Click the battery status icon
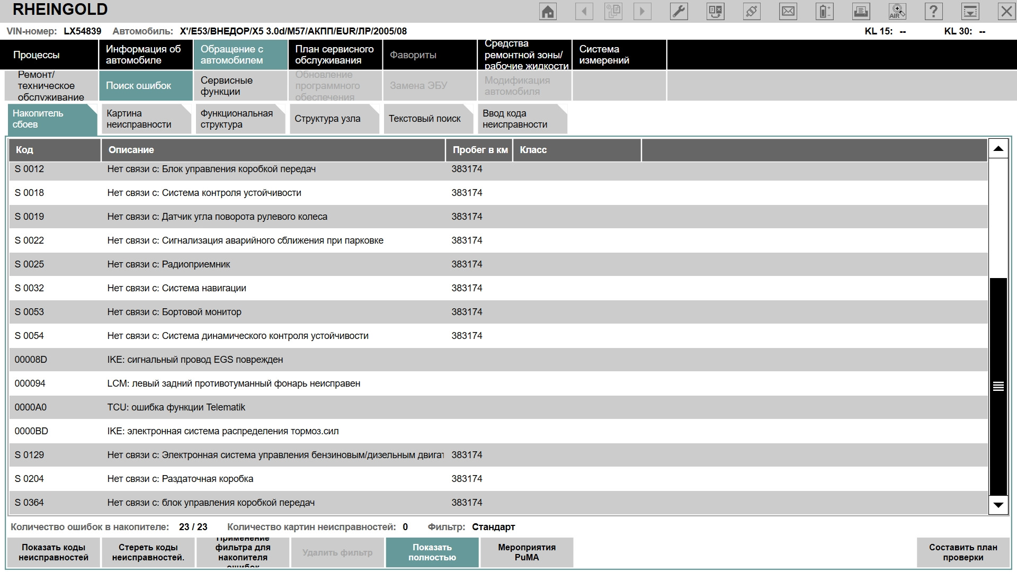Image resolution: width=1017 pixels, height=572 pixels. pyautogui.click(x=825, y=12)
